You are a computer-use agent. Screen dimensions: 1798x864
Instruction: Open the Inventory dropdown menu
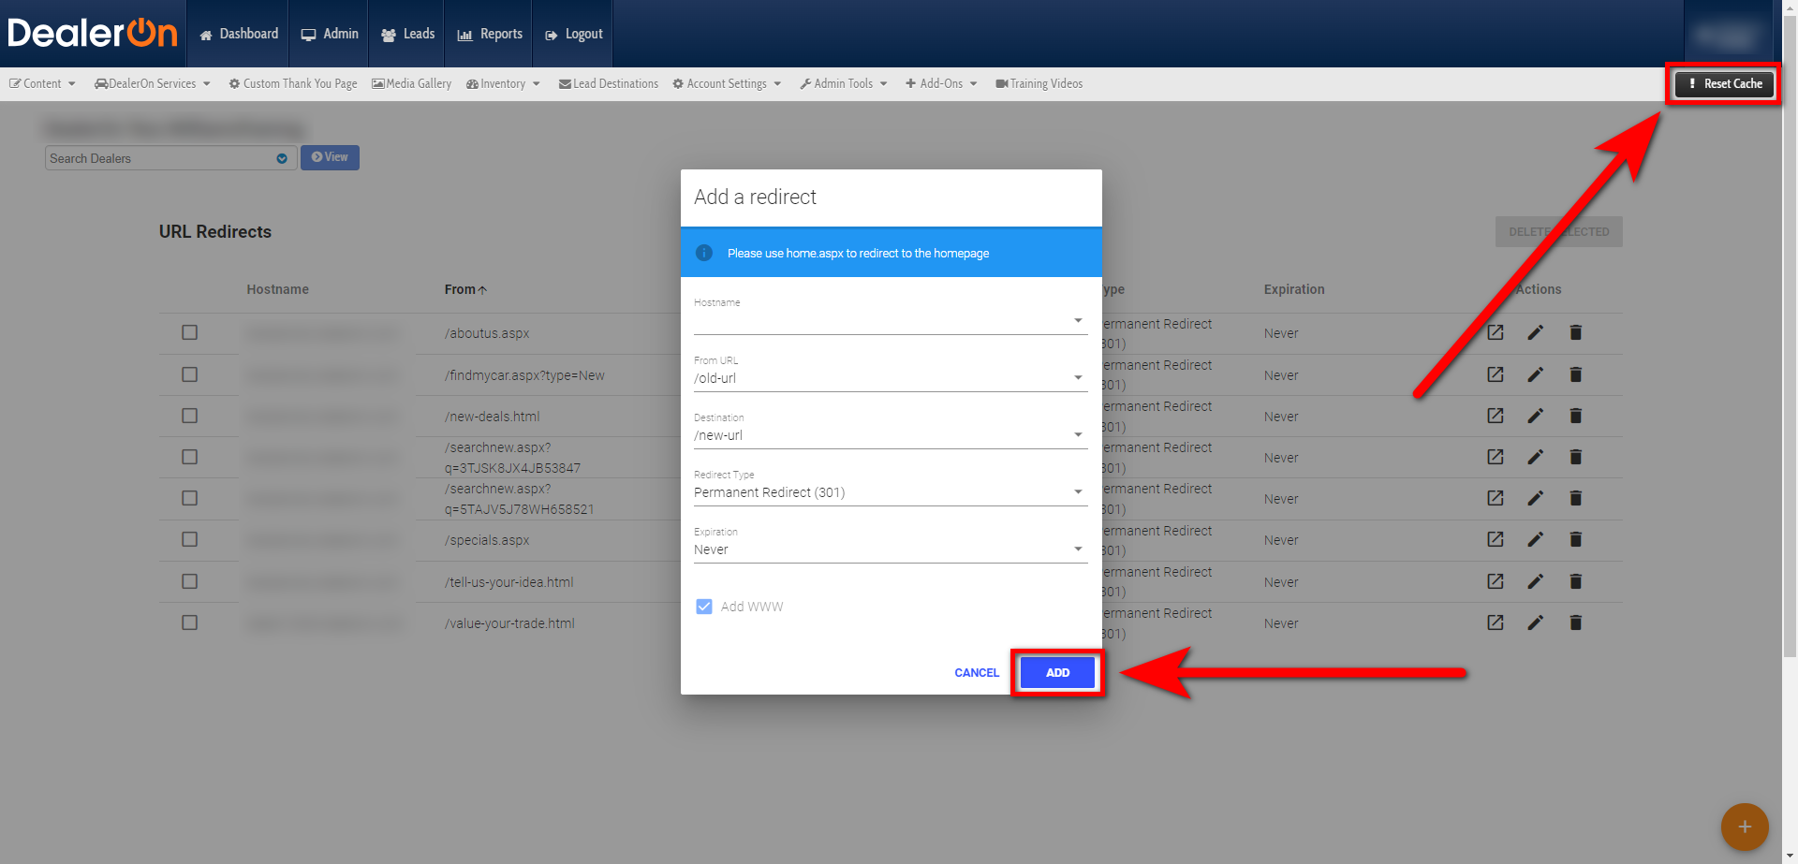503,83
